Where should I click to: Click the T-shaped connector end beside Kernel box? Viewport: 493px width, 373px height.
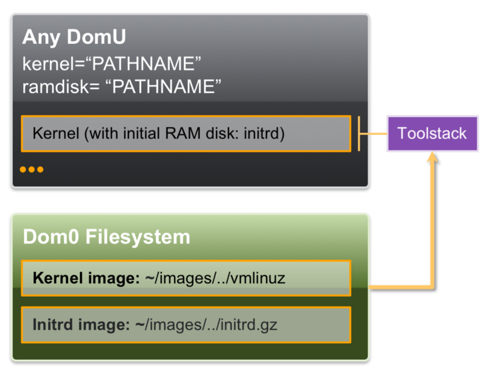359,134
